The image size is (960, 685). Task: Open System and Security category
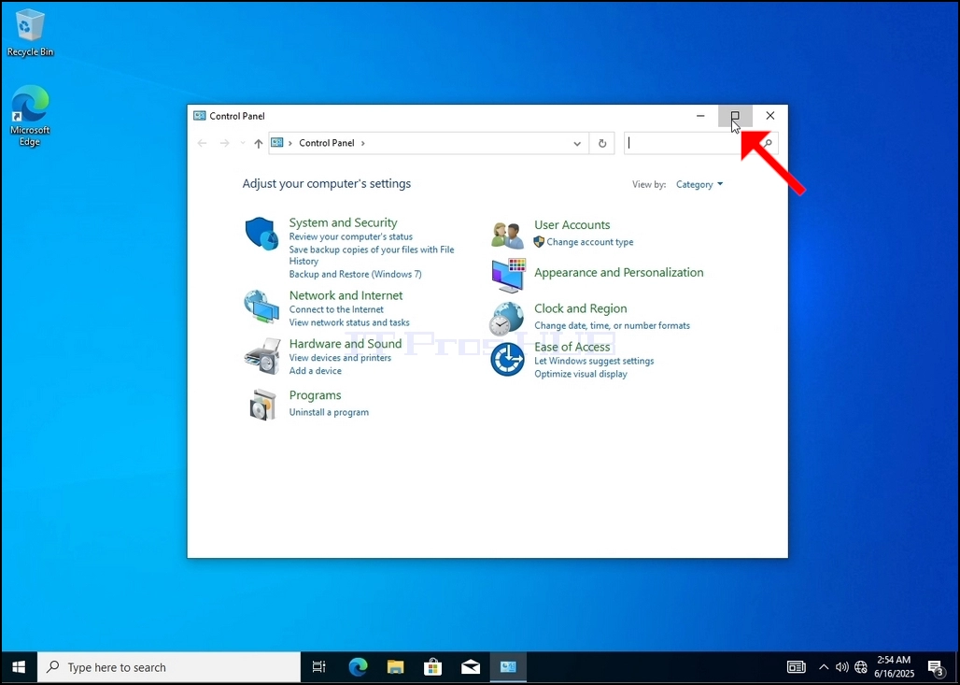pos(343,222)
